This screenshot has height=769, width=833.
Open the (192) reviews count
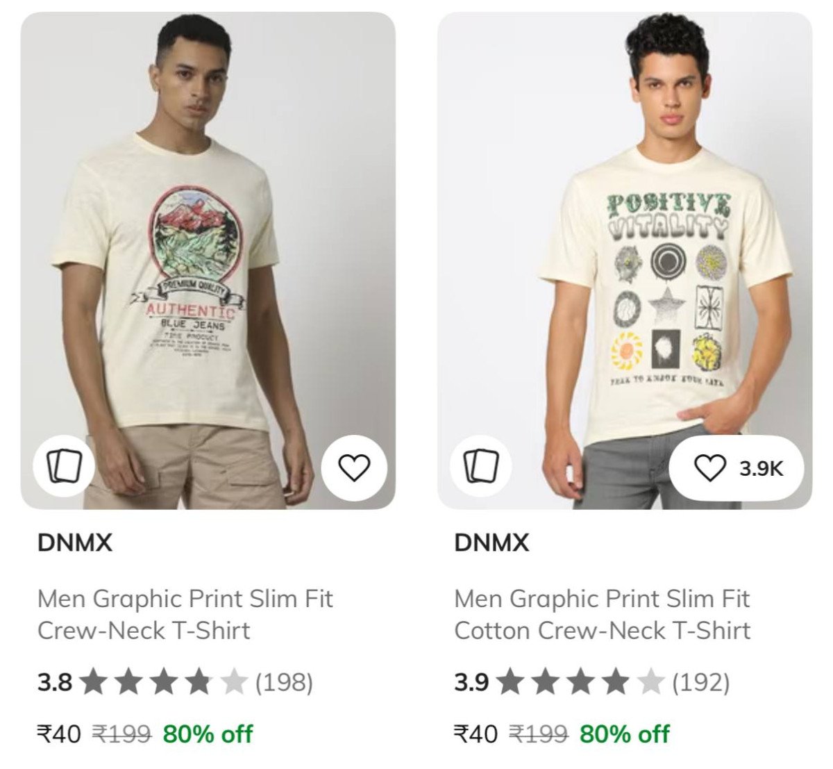click(x=700, y=683)
